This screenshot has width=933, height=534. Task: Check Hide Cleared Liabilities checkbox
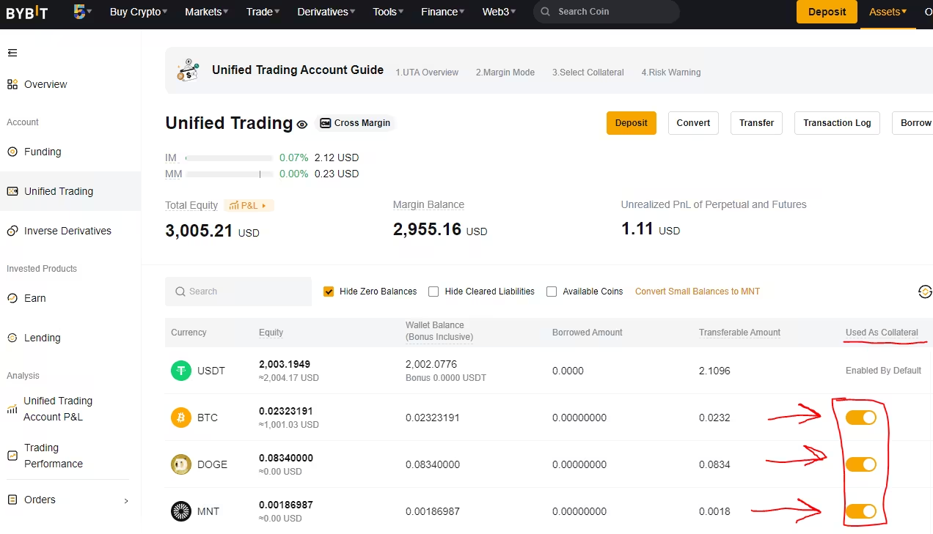pos(433,292)
